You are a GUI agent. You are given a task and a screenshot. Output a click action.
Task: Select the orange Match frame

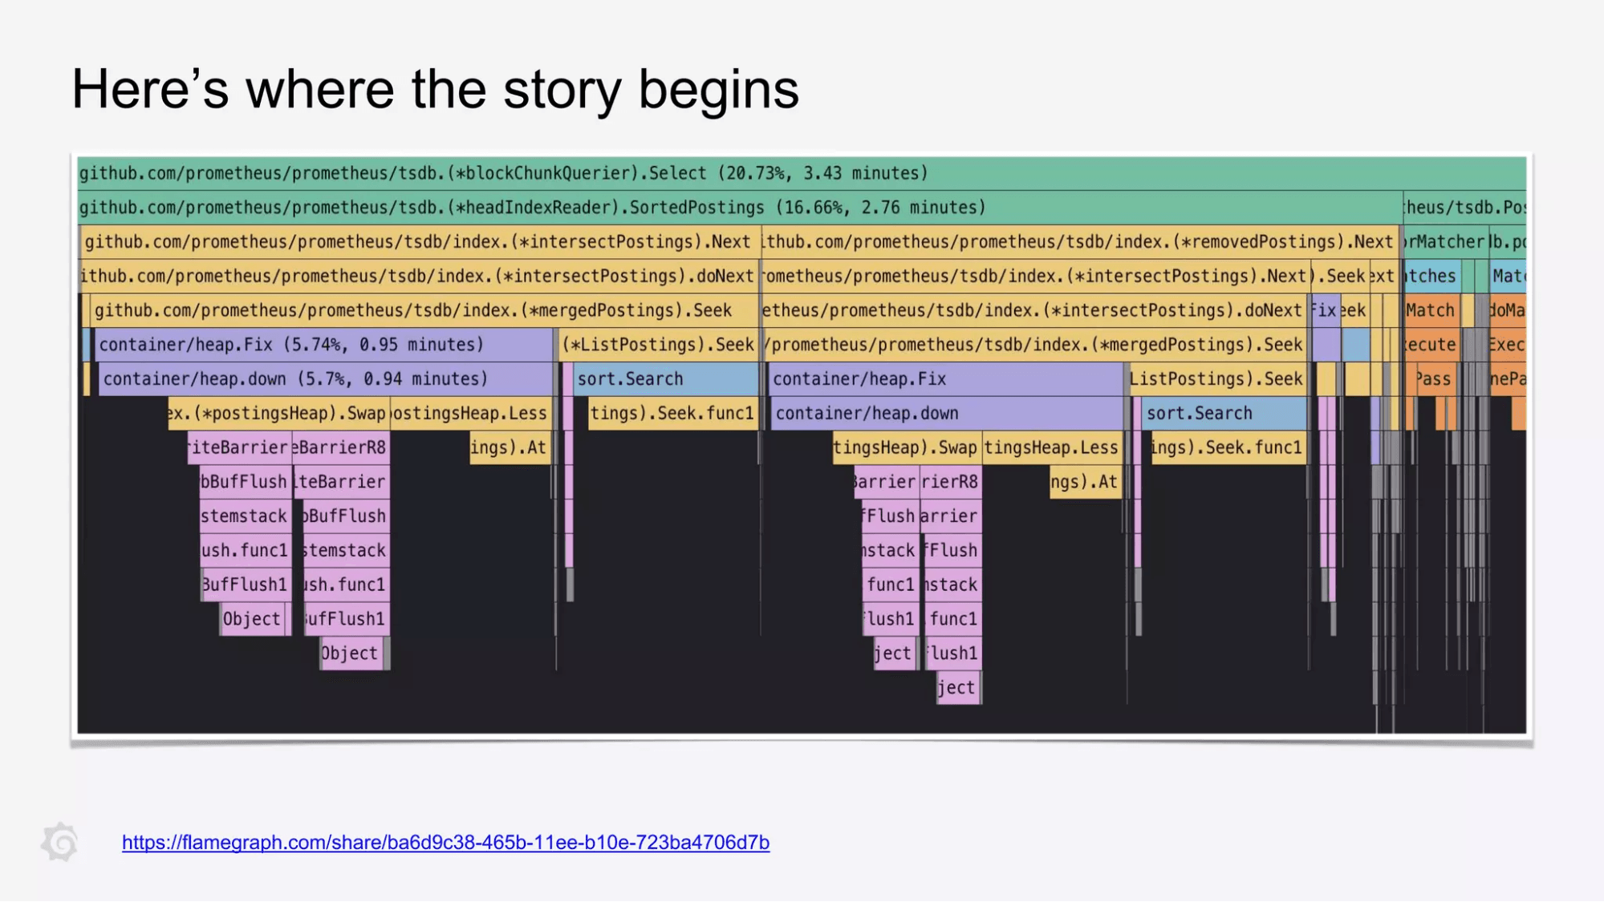point(1431,310)
